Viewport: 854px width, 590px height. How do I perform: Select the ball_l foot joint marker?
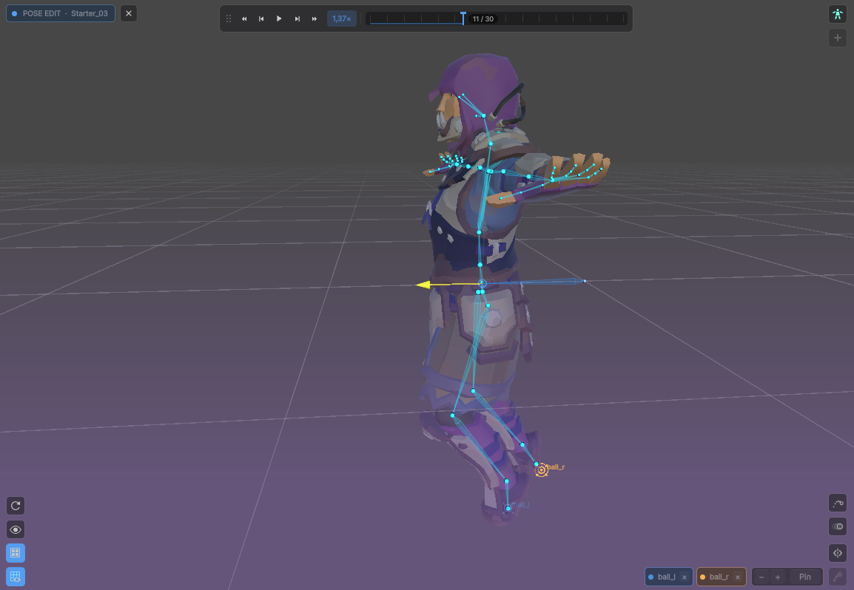point(508,508)
